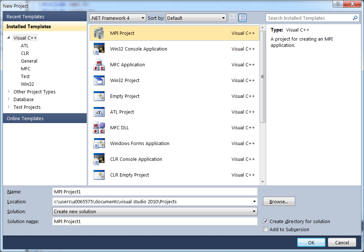
Task: Toggle Create directory for solution checkbox
Action: coord(266,221)
